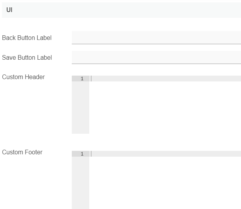Click the UI heading text
This screenshot has height=209, width=241.
(9, 10)
